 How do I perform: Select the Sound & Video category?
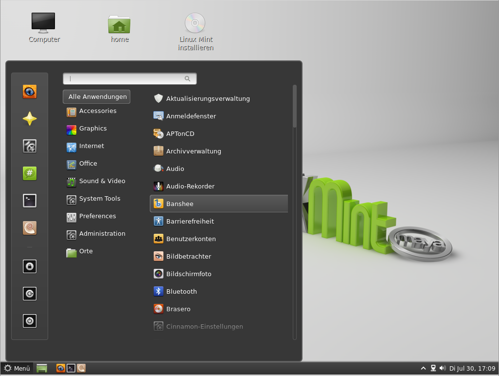(102, 181)
